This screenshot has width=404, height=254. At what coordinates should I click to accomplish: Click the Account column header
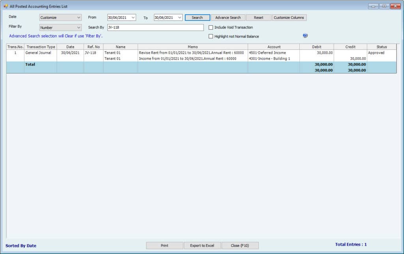(274, 47)
